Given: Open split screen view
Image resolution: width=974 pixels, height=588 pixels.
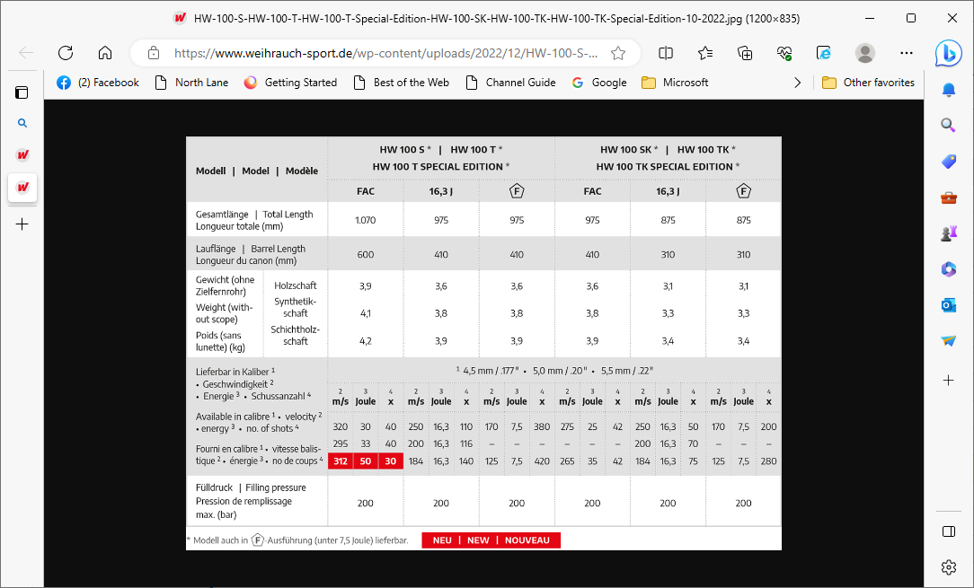Looking at the screenshot, I should [x=665, y=53].
